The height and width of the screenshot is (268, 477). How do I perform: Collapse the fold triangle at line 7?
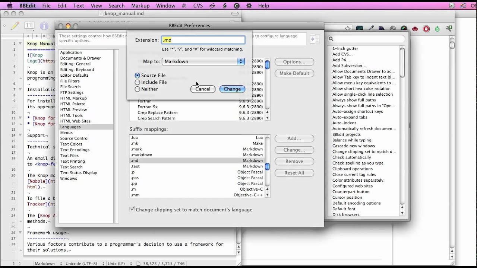tap(20, 89)
